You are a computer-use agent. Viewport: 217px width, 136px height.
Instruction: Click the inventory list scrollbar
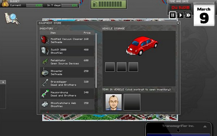tap(96, 60)
